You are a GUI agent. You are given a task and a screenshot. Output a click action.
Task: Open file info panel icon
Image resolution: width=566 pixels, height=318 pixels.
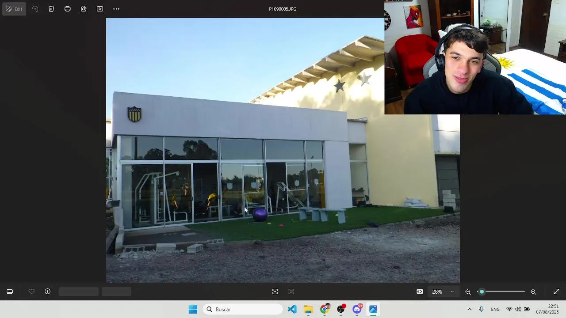click(x=47, y=291)
